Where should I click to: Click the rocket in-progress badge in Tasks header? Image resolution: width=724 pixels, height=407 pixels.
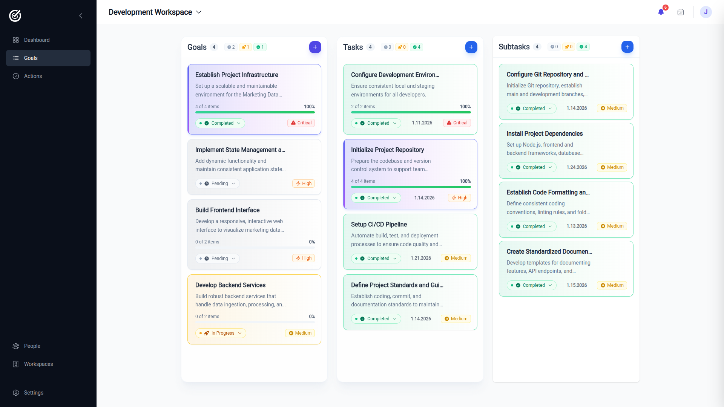click(x=401, y=47)
